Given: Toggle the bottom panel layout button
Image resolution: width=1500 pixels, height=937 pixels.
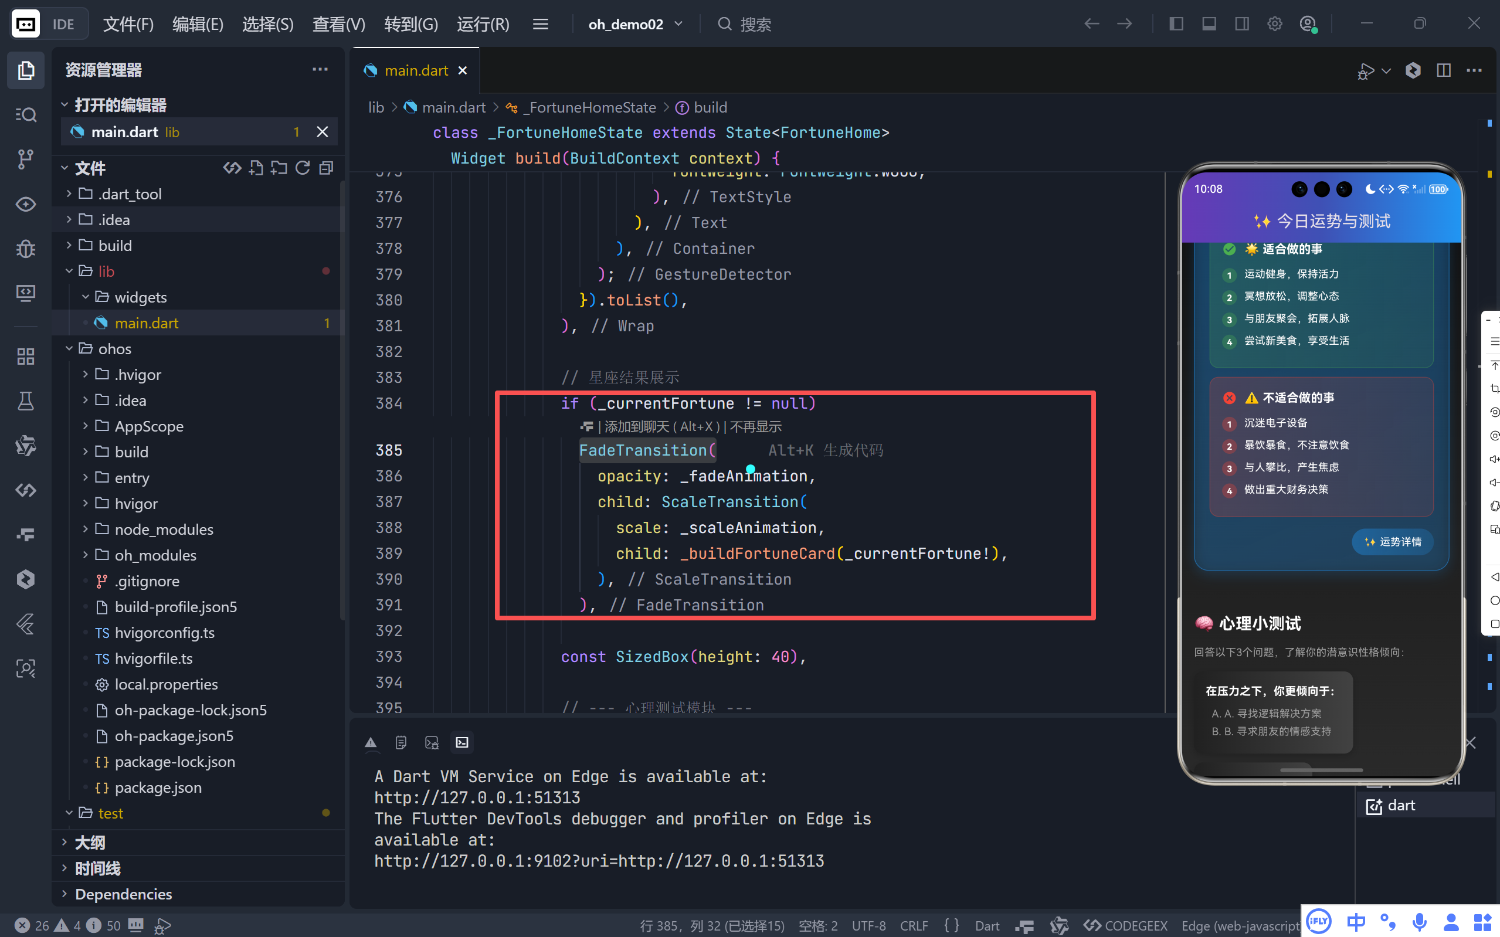Looking at the screenshot, I should coord(1209,24).
